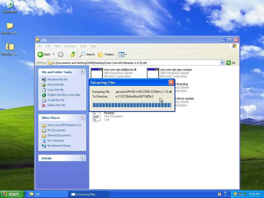Open My Documents from Other Places

click(x=56, y=130)
